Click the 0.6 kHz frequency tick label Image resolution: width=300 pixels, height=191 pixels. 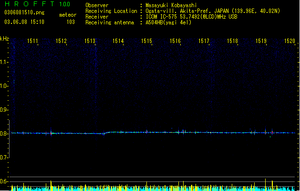[4, 181]
